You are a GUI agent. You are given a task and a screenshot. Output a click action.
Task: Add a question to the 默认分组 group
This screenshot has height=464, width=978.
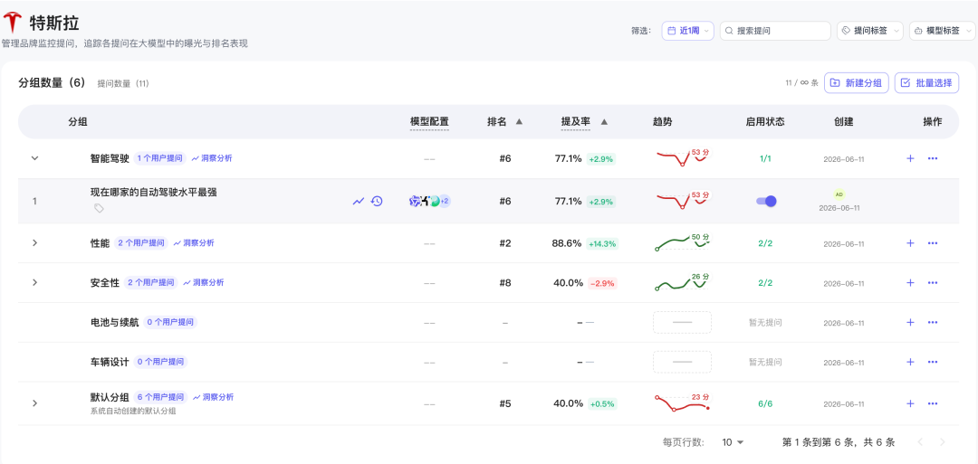point(910,403)
